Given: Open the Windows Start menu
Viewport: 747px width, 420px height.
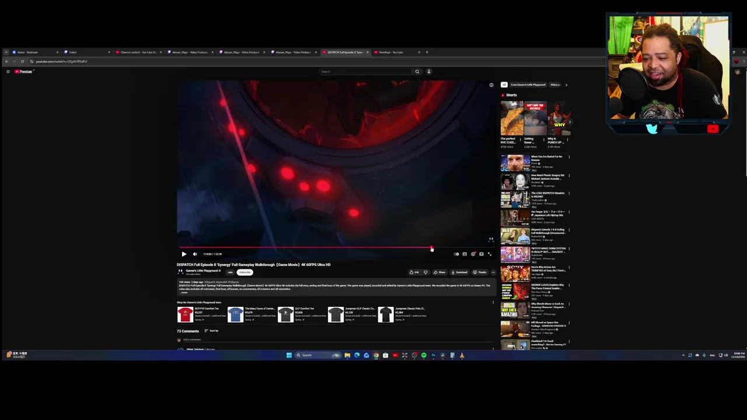Looking at the screenshot, I should pos(289,355).
